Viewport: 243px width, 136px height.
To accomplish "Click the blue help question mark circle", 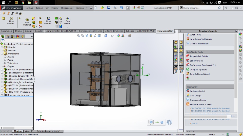I will point(169,122).
